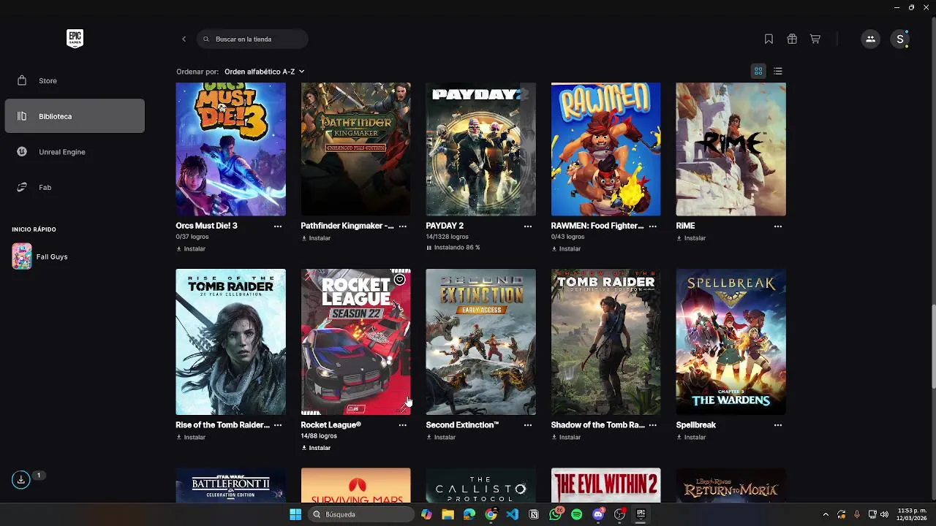
Task: Open Shadow of the Tomb Raider options menu
Action: tap(653, 425)
